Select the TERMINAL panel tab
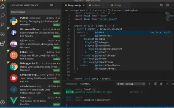Screen dimensions: 174x108 [x=85, y=84]
